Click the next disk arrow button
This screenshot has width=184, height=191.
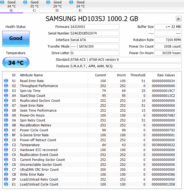click(x=179, y=19)
